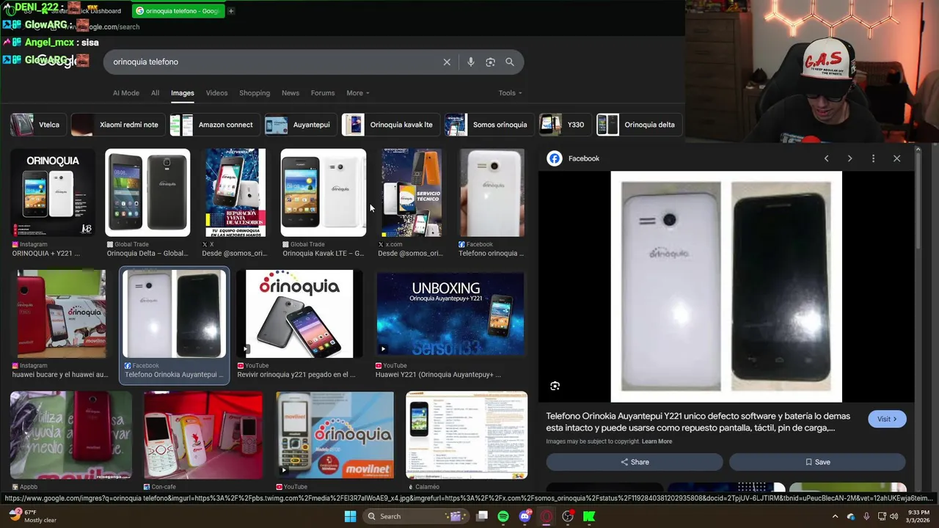Open Kick app green taskbar icon

(x=589, y=516)
